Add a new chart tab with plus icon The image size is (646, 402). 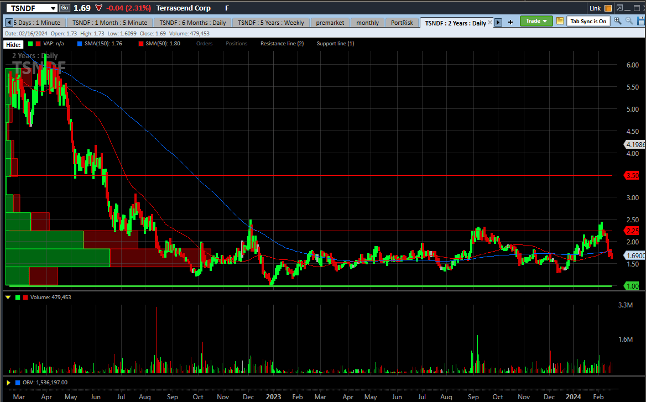point(510,21)
